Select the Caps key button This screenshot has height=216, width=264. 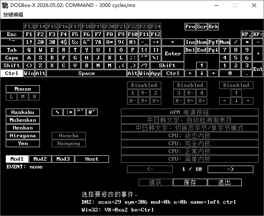pyautogui.click(x=12, y=58)
